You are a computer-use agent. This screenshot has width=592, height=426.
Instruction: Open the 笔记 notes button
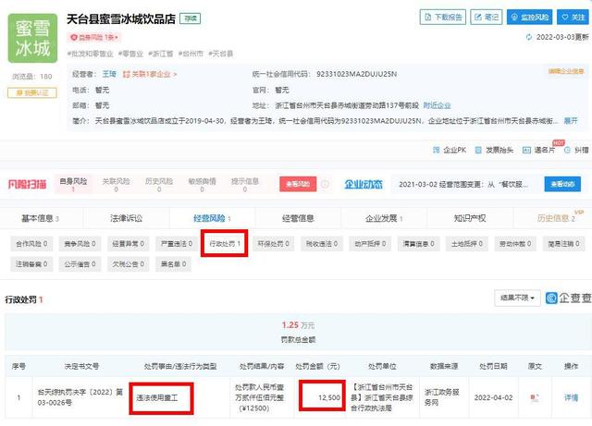[484, 17]
